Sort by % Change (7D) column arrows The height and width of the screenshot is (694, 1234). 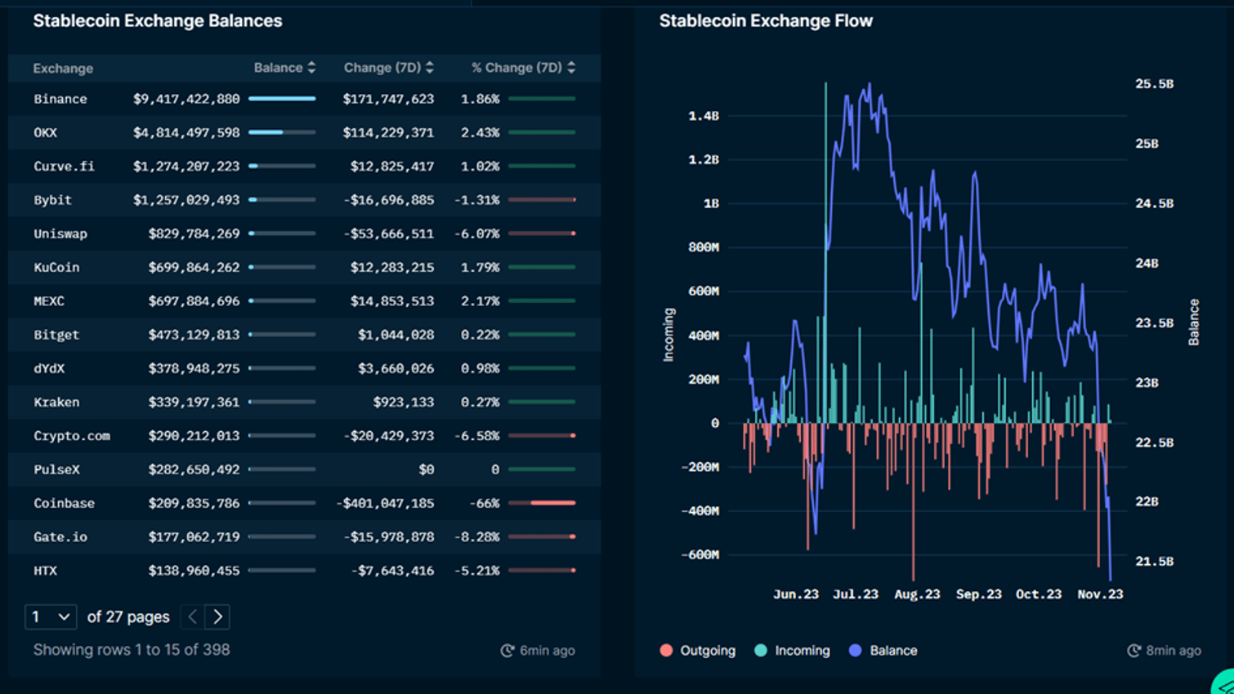coord(571,68)
